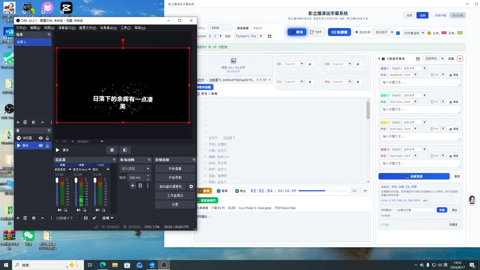Open source properties gear in sources panel footer
The height and width of the screenshot is (270, 480).
click(34, 218)
